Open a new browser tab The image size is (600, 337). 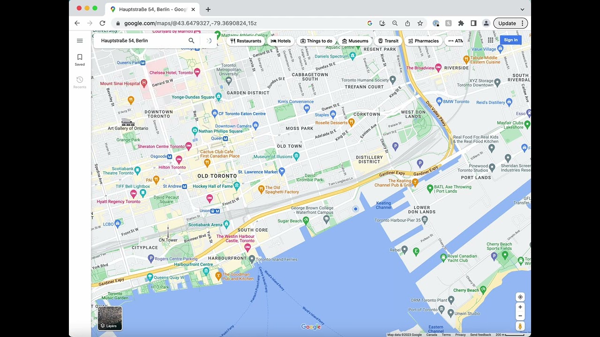click(208, 9)
